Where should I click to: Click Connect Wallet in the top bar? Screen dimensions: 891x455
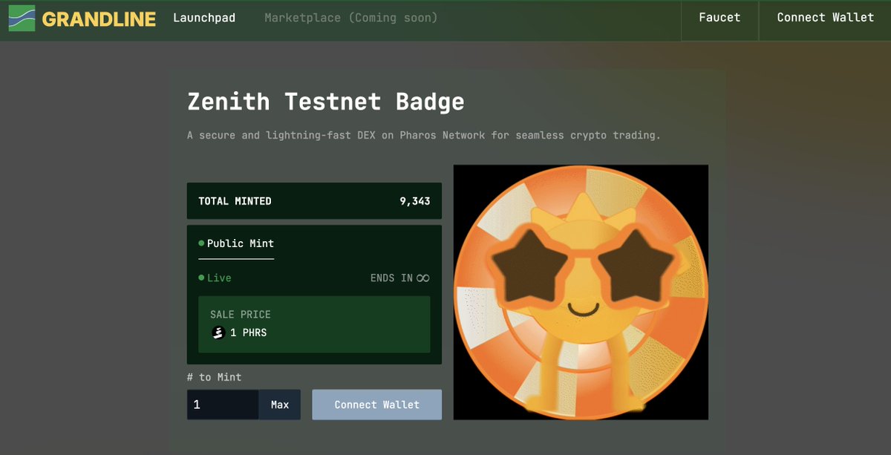coord(825,18)
